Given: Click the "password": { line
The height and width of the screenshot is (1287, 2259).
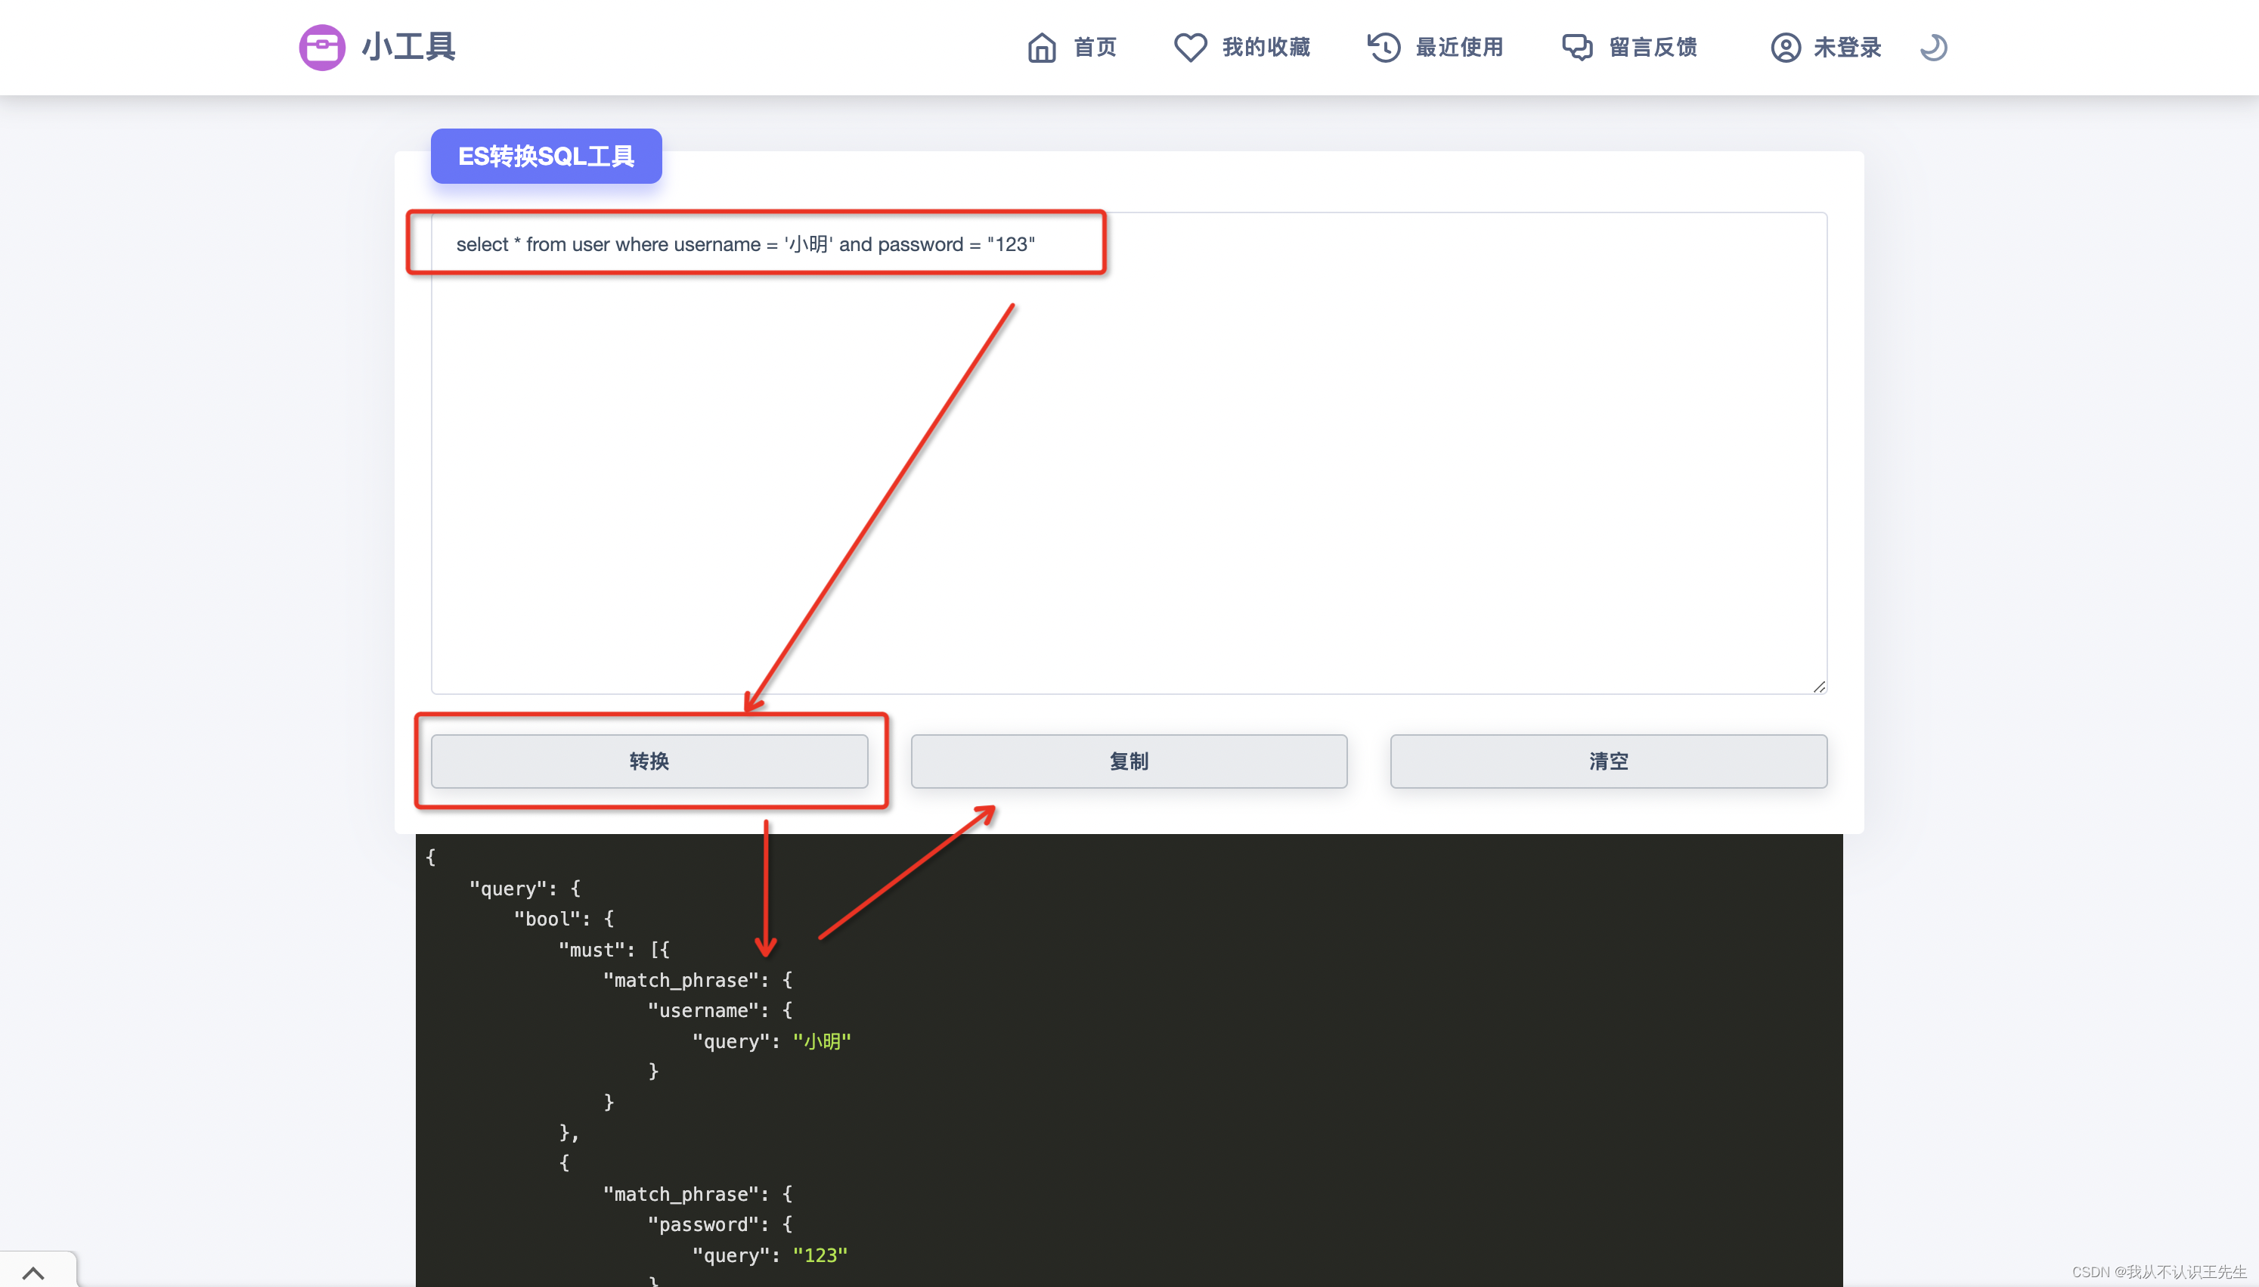Looking at the screenshot, I should click(x=720, y=1223).
